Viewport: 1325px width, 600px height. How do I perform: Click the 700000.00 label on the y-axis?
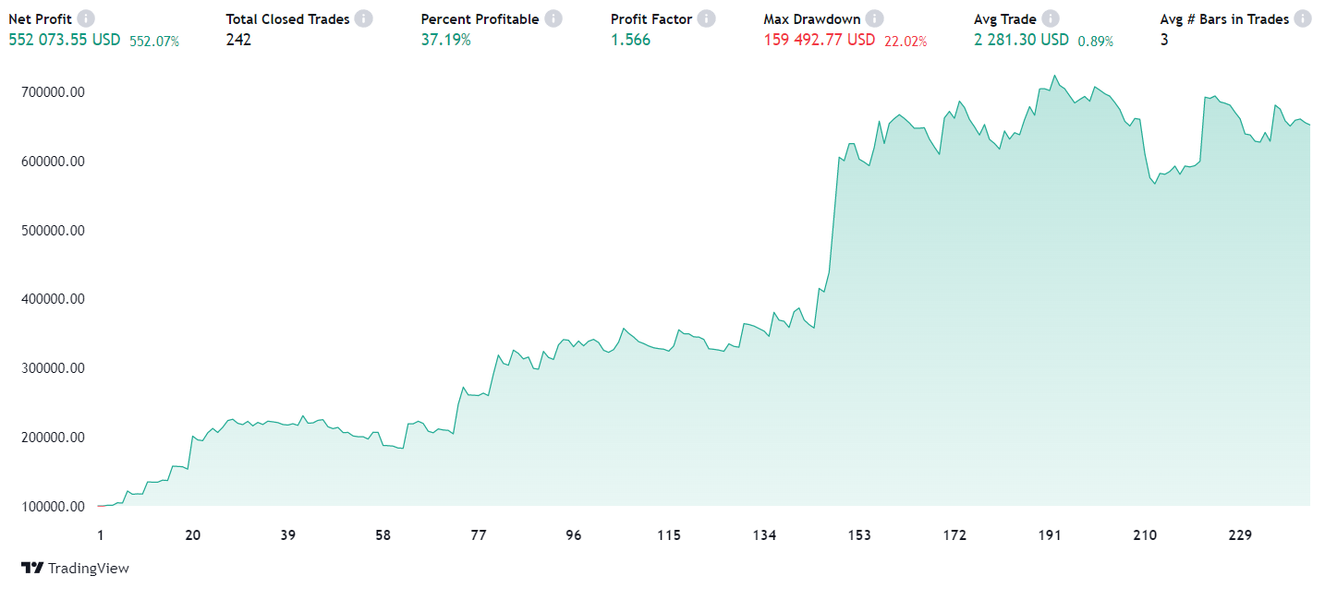pos(52,92)
